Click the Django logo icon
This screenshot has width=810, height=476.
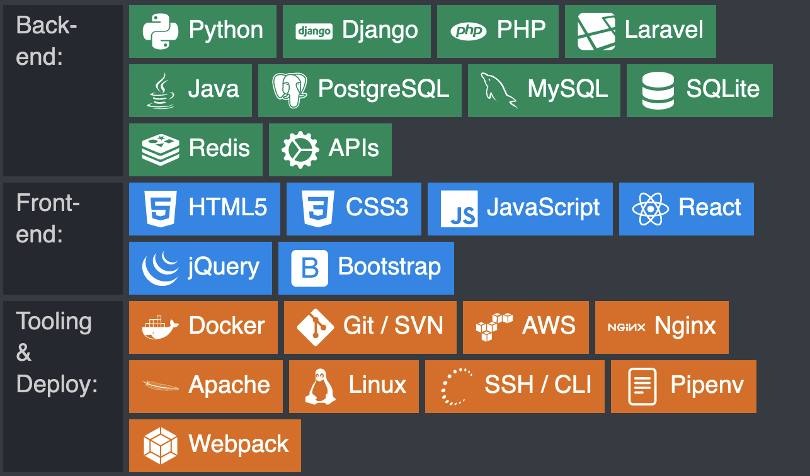click(x=314, y=31)
